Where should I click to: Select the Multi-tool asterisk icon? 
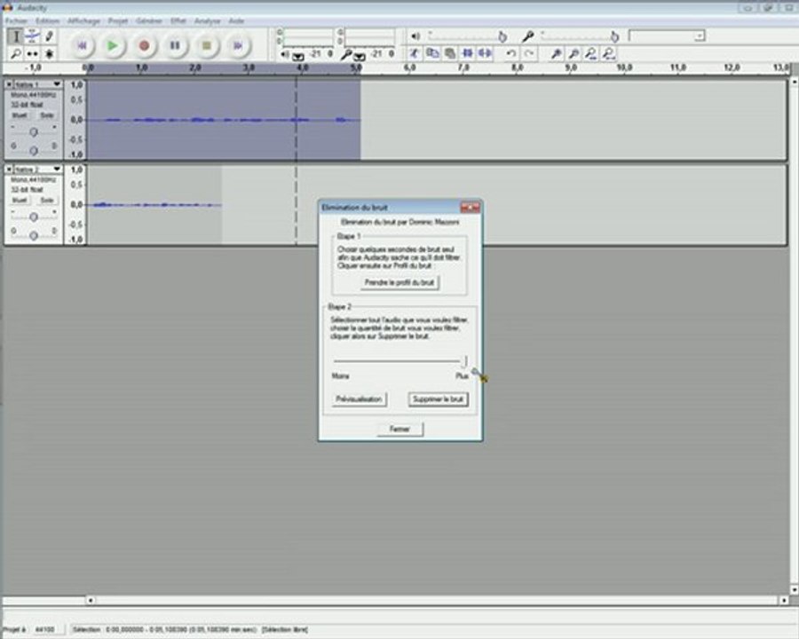(49, 53)
